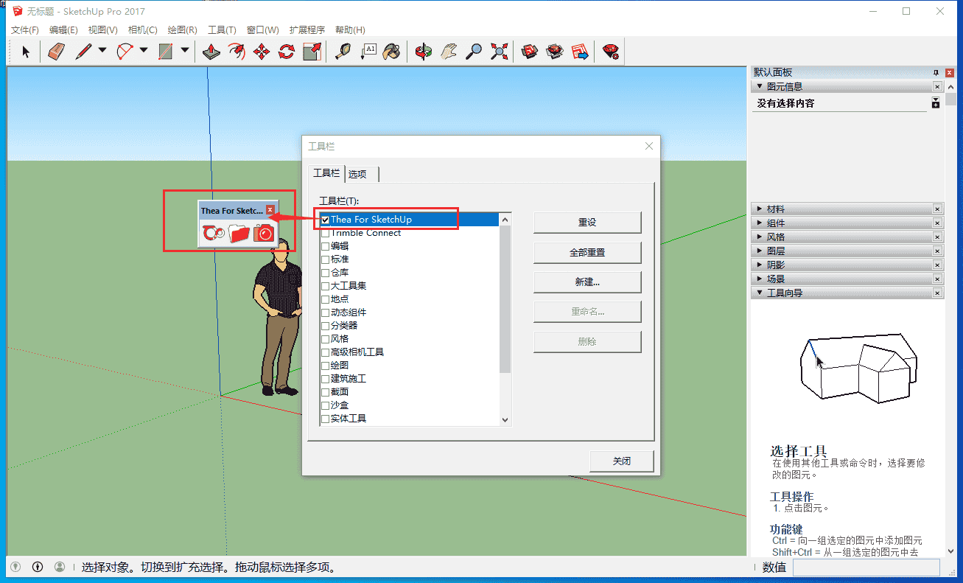Open the 文件(F) menu

tap(25, 30)
